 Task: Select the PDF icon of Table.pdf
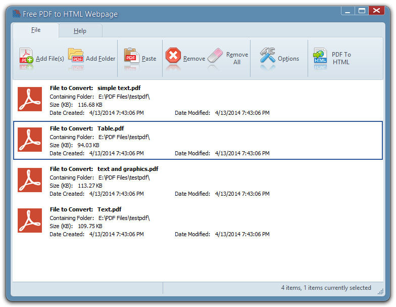(30, 140)
